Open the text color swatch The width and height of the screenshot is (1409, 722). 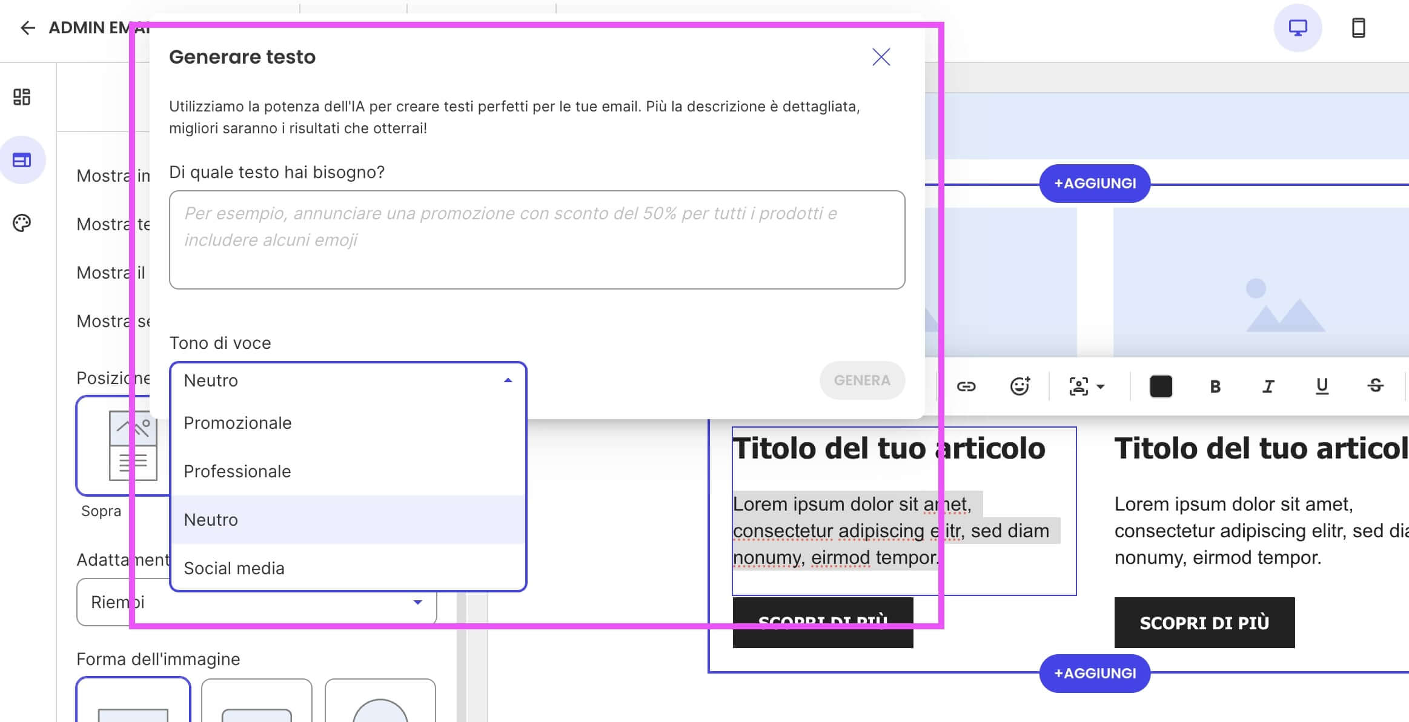[x=1161, y=386]
